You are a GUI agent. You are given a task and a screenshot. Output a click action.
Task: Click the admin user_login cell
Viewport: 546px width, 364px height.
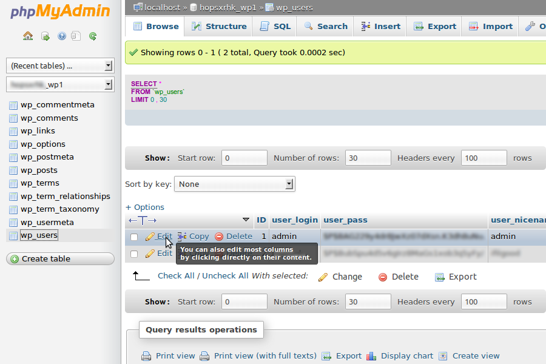pos(295,237)
